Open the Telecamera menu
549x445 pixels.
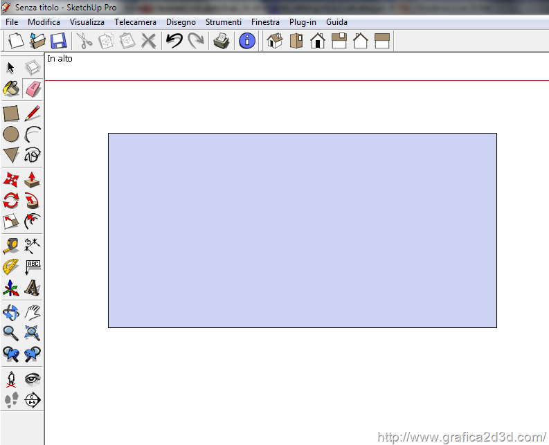[135, 22]
